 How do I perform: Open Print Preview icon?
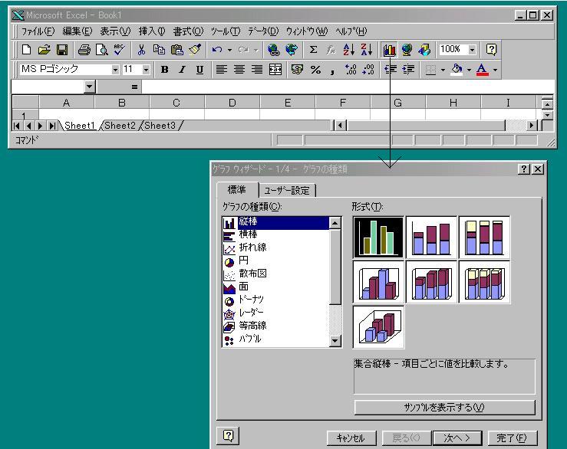[x=102, y=50]
